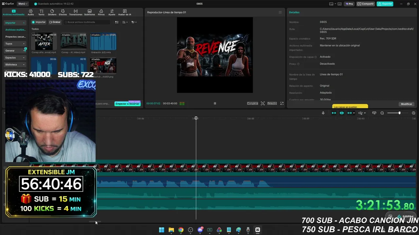This screenshot has height=235, width=419.
Task: Open the Avatar de IA icon
Action: 125,12
